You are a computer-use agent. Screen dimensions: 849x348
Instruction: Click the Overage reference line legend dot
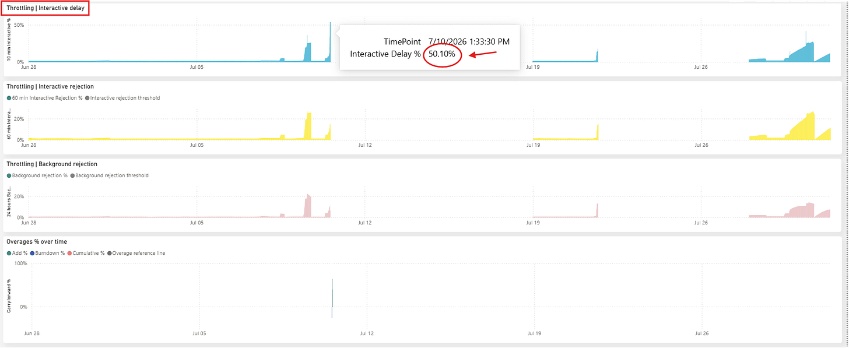coord(109,253)
